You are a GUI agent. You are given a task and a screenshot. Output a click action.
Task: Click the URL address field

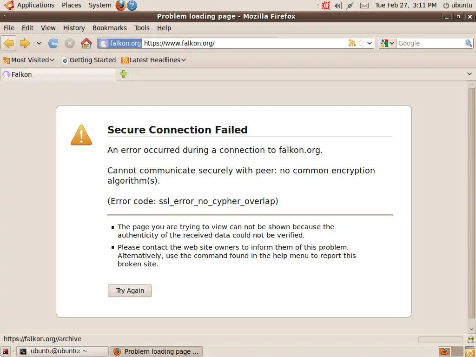[242, 43]
